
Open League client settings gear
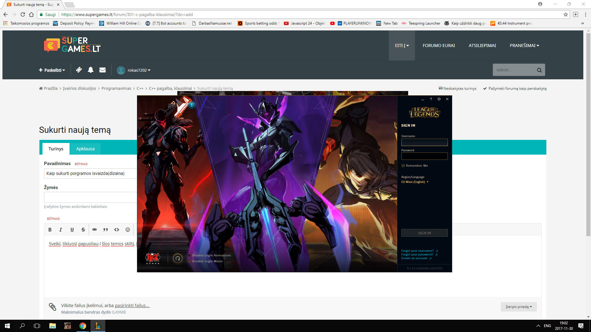click(439, 99)
